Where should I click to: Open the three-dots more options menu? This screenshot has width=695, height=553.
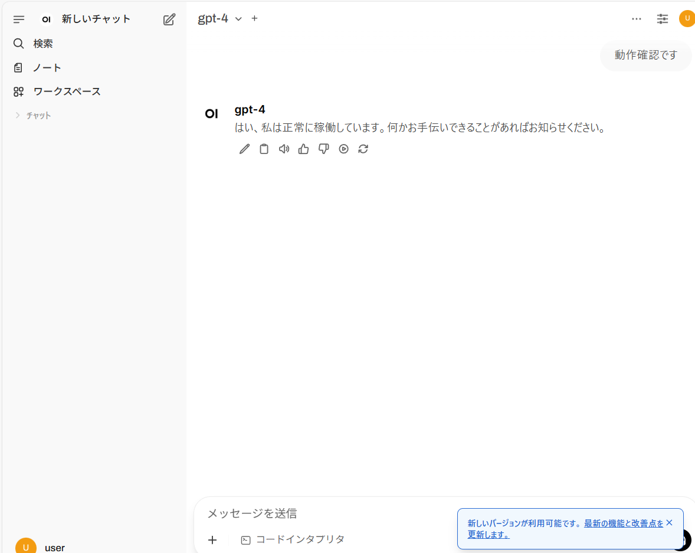636,19
